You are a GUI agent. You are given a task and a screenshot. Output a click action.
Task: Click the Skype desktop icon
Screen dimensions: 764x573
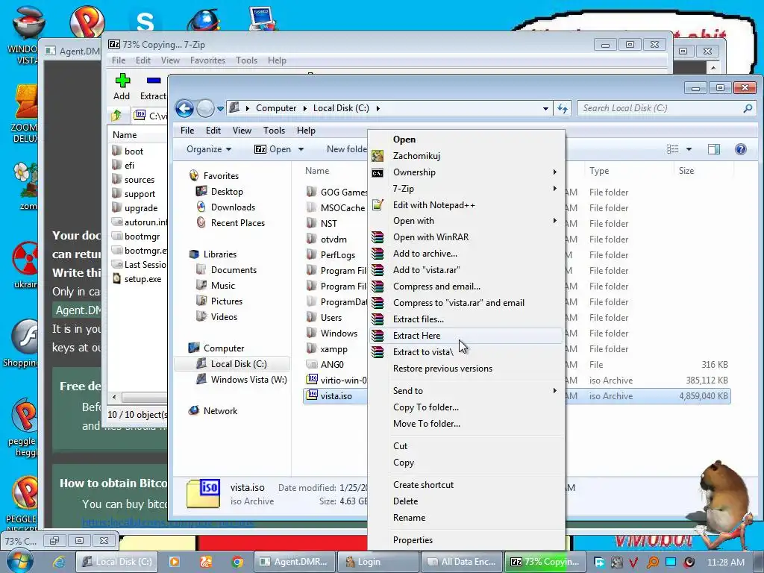145,22
